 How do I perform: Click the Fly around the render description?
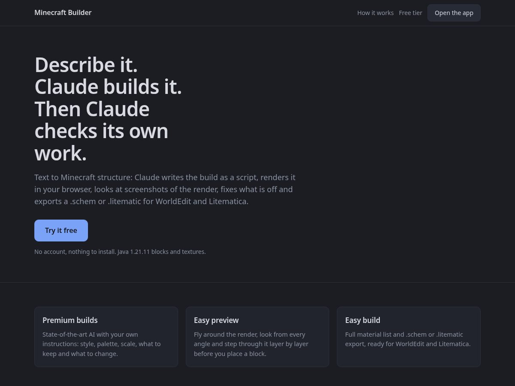coord(251,344)
